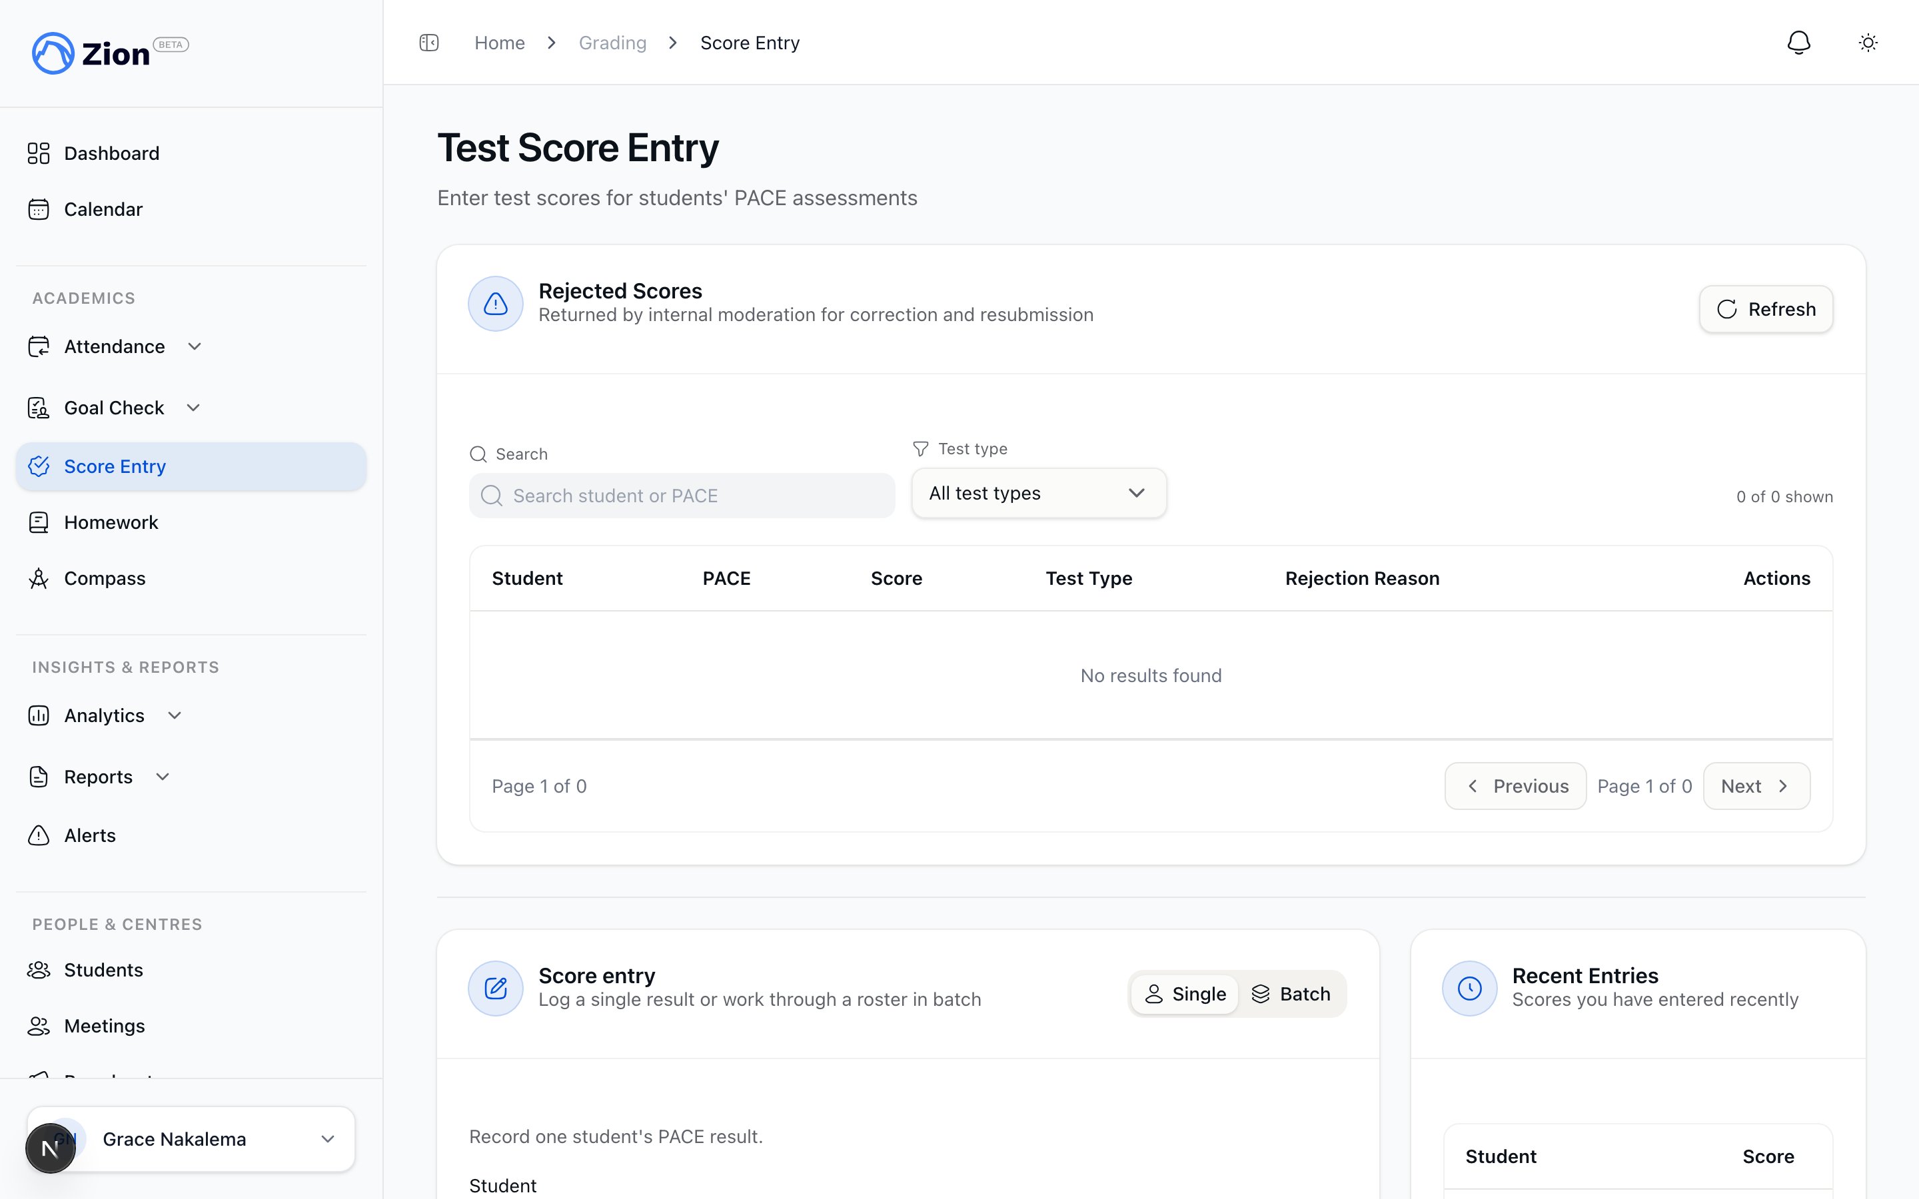Screen dimensions: 1919x1199
Task: Click the Score entry pencil icon
Action: coord(496,988)
